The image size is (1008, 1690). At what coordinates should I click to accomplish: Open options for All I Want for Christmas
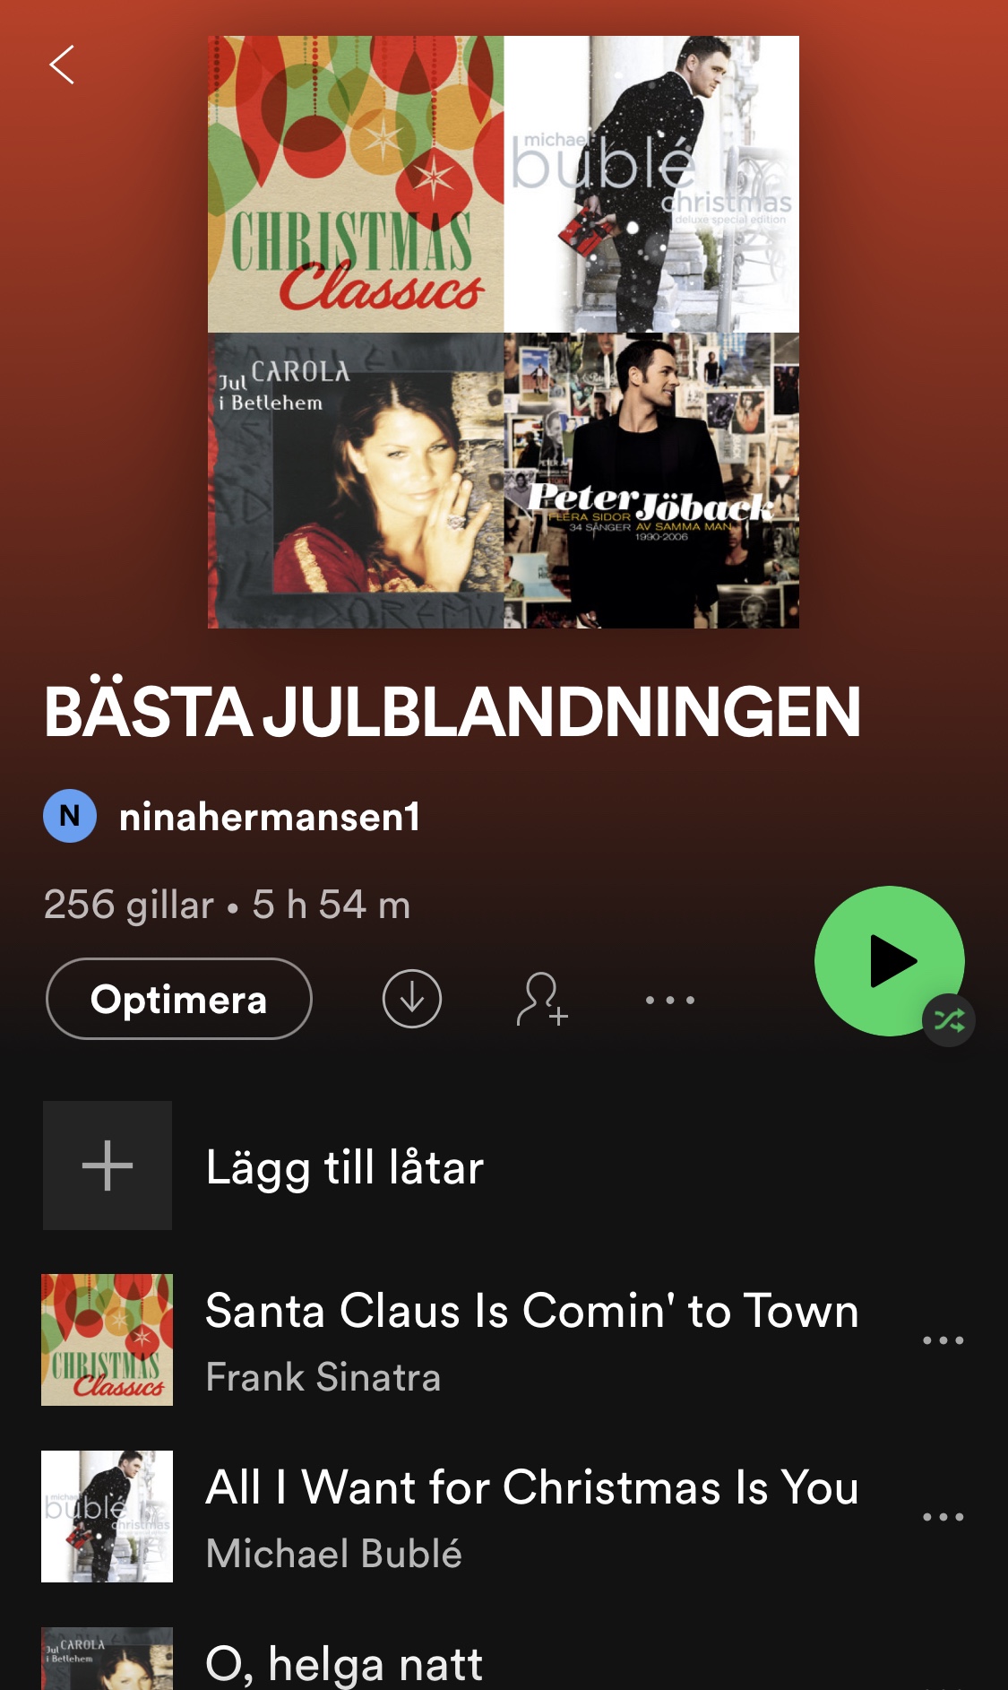click(943, 1517)
